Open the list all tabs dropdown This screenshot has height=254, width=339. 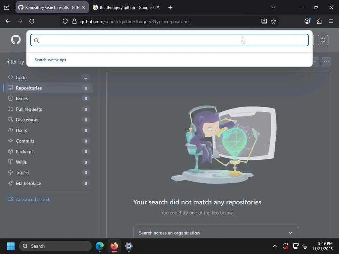click(x=273, y=7)
